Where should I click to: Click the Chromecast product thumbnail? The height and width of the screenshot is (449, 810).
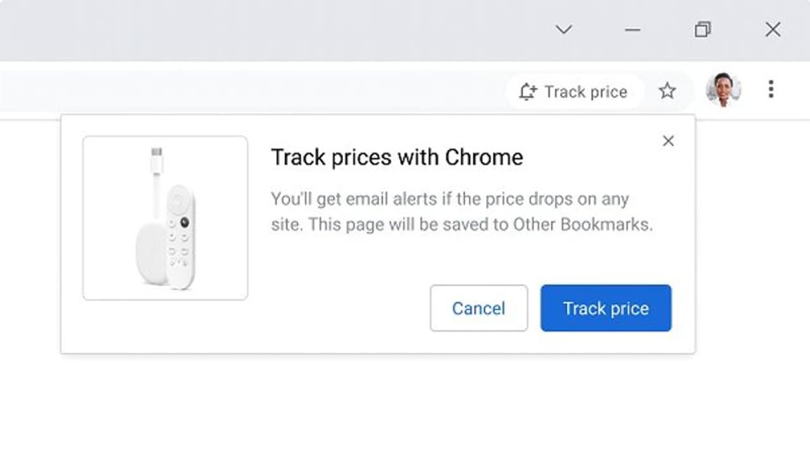pos(165,218)
